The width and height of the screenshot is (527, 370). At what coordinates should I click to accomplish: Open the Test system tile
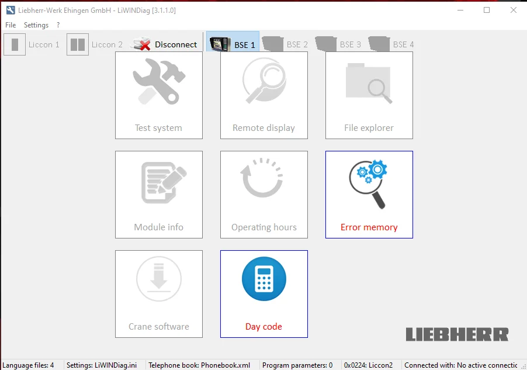tap(159, 95)
